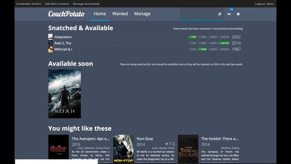
Task: Select the green 1080P tag for Withnail & I
Action: coord(202,49)
